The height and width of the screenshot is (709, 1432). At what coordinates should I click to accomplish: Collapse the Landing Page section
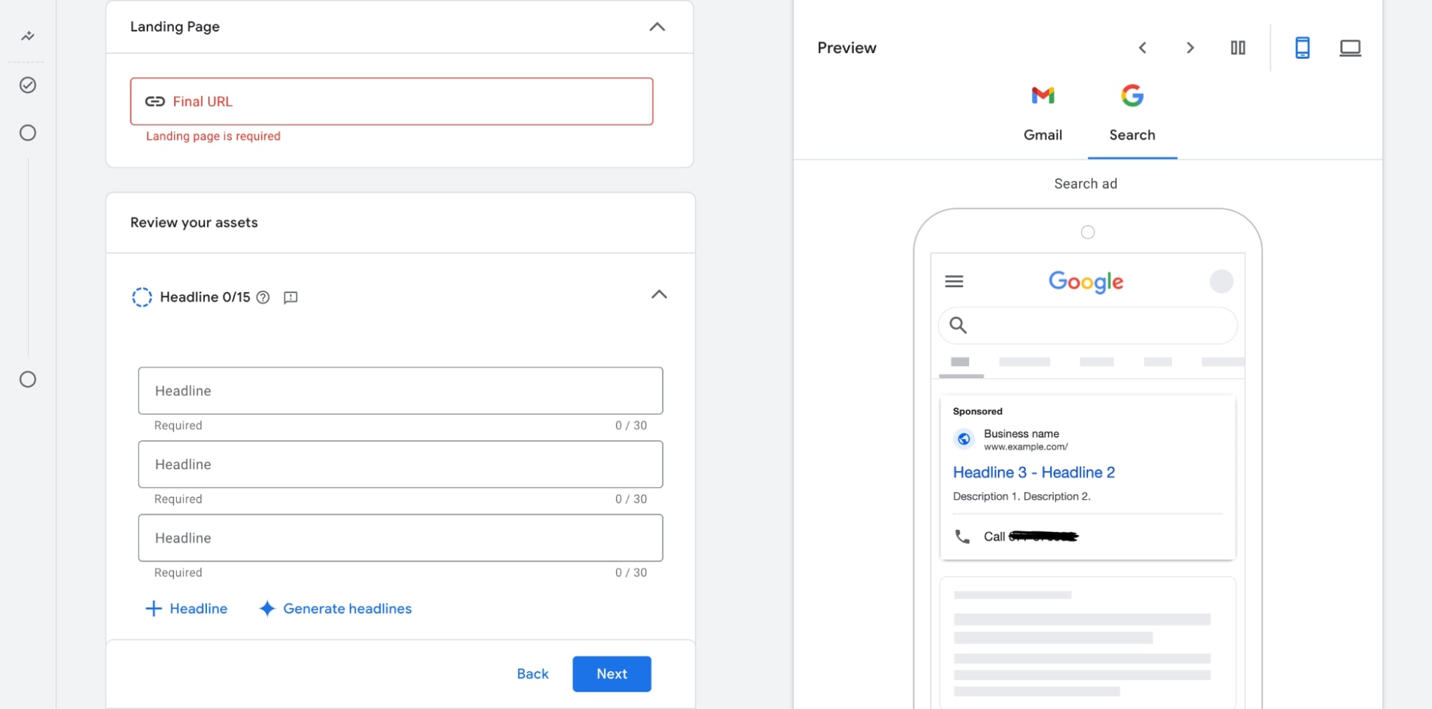[657, 27]
